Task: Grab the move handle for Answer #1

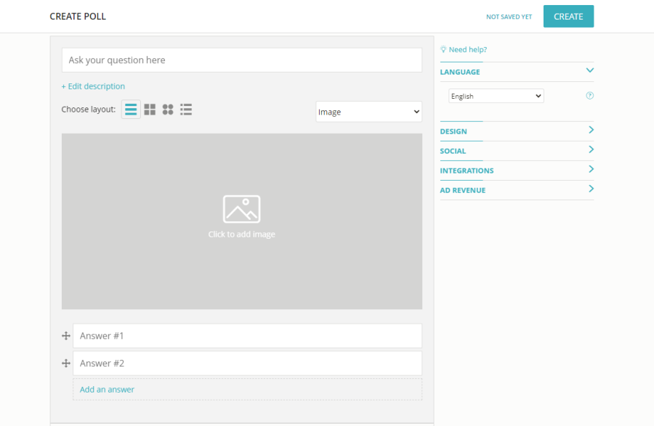Action: pos(66,335)
